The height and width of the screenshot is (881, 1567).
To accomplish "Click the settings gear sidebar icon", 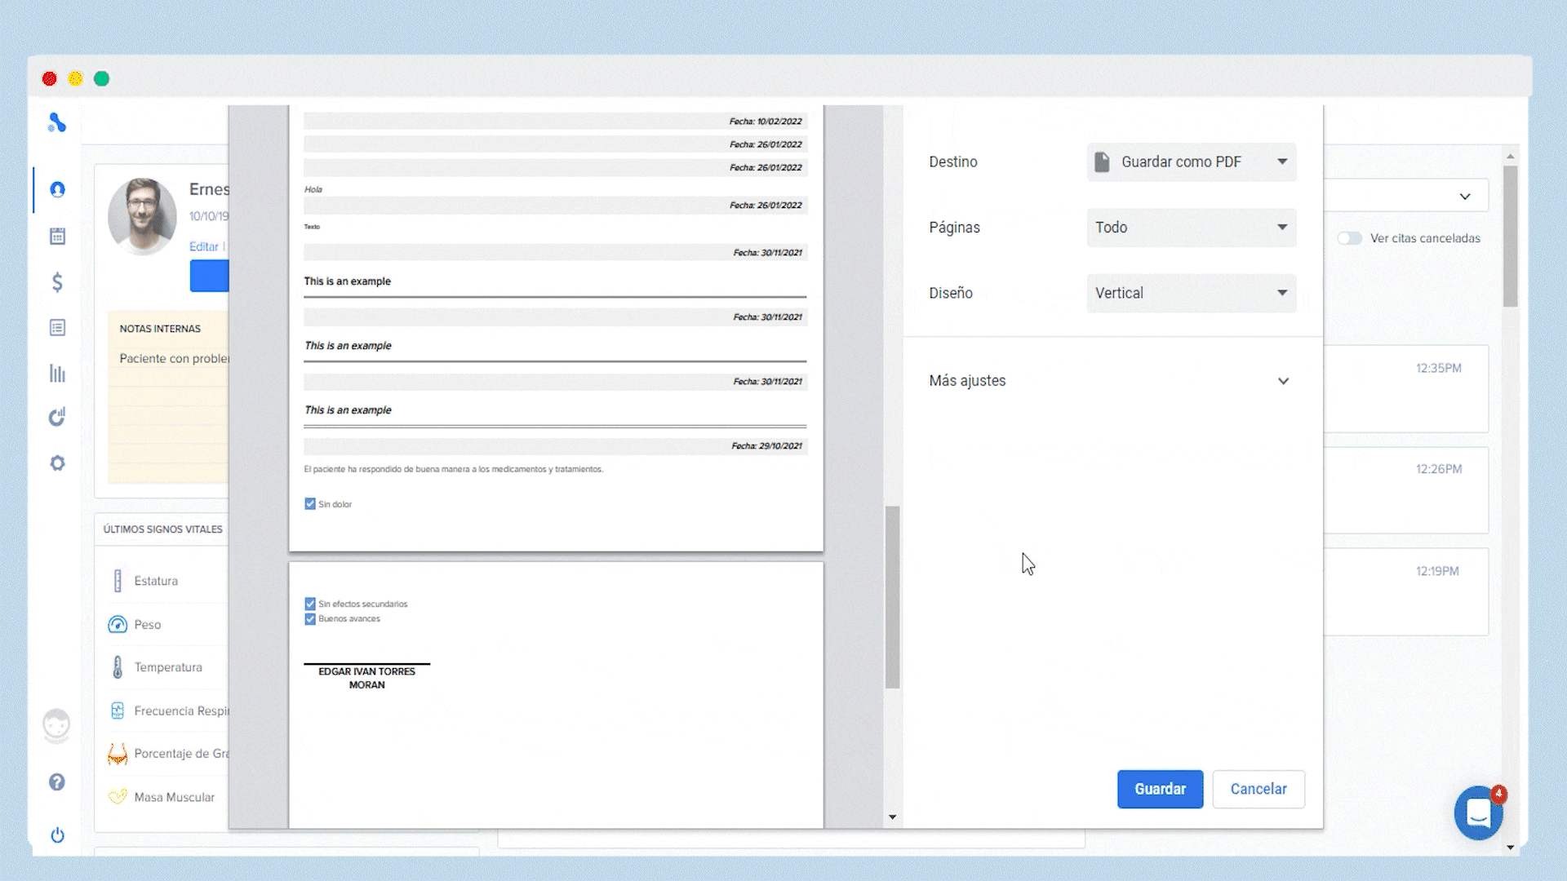I will click(x=57, y=463).
